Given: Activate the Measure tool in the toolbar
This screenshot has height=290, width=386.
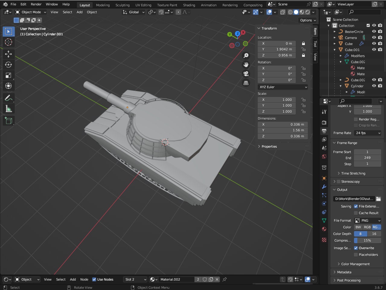Looking at the screenshot, I should pyautogui.click(x=8, y=108).
